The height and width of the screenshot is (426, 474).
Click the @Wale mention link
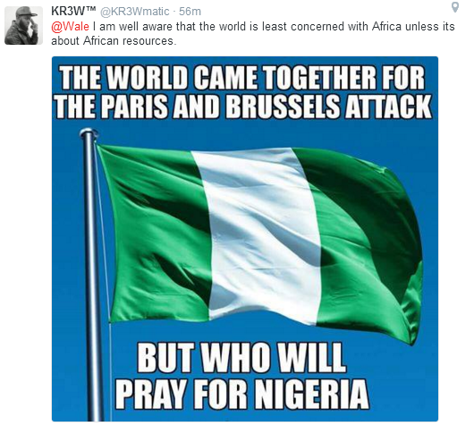70,26
